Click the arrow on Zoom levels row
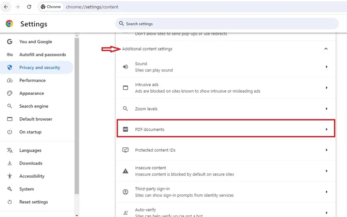 327,109
